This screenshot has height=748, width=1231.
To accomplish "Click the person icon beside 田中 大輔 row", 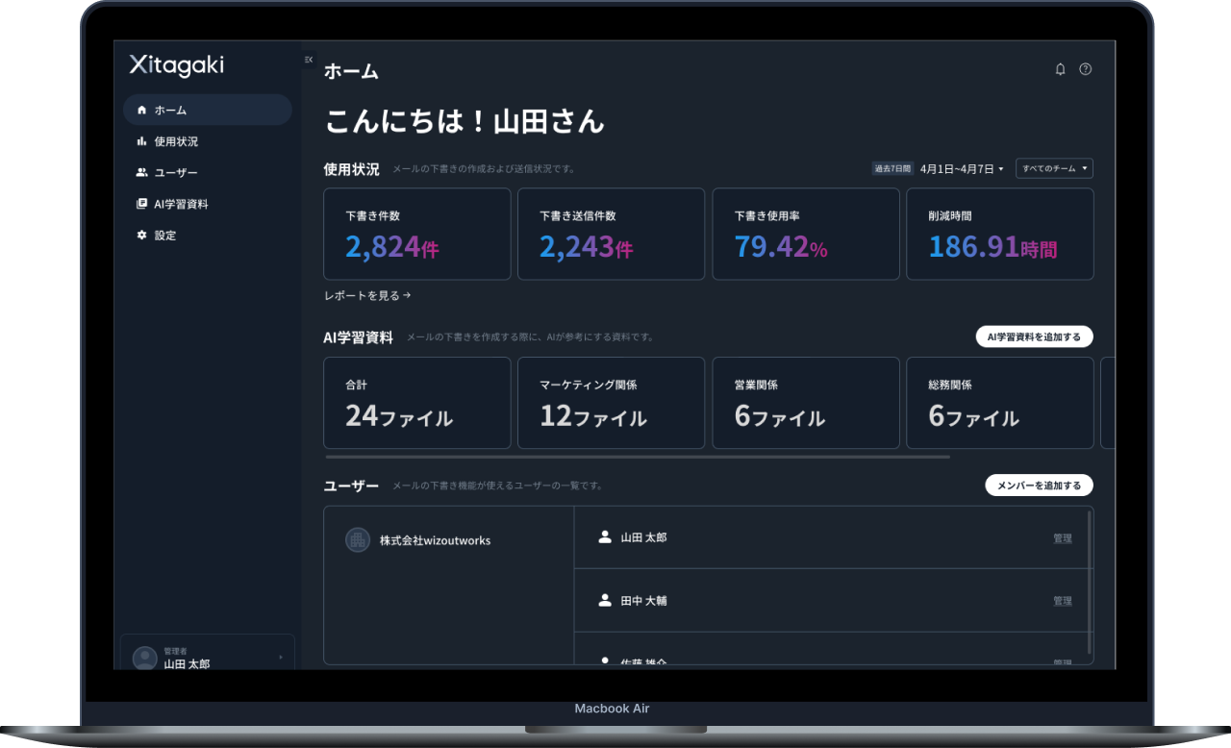I will coord(605,600).
